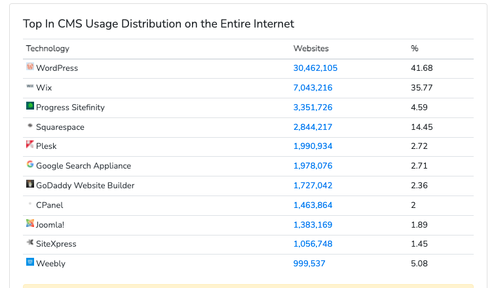Image resolution: width=494 pixels, height=288 pixels.
Task: Click the SiteXpress icon
Action: [30, 242]
